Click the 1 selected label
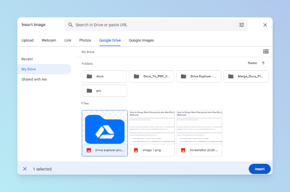Viewport: 290px width, 192px height. coord(42,169)
